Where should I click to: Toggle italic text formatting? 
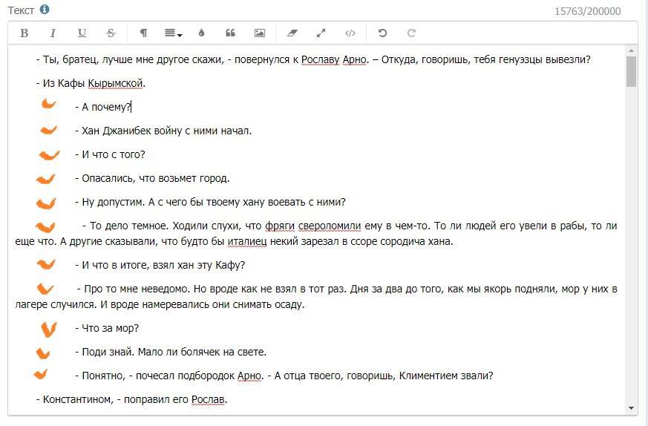(x=53, y=33)
